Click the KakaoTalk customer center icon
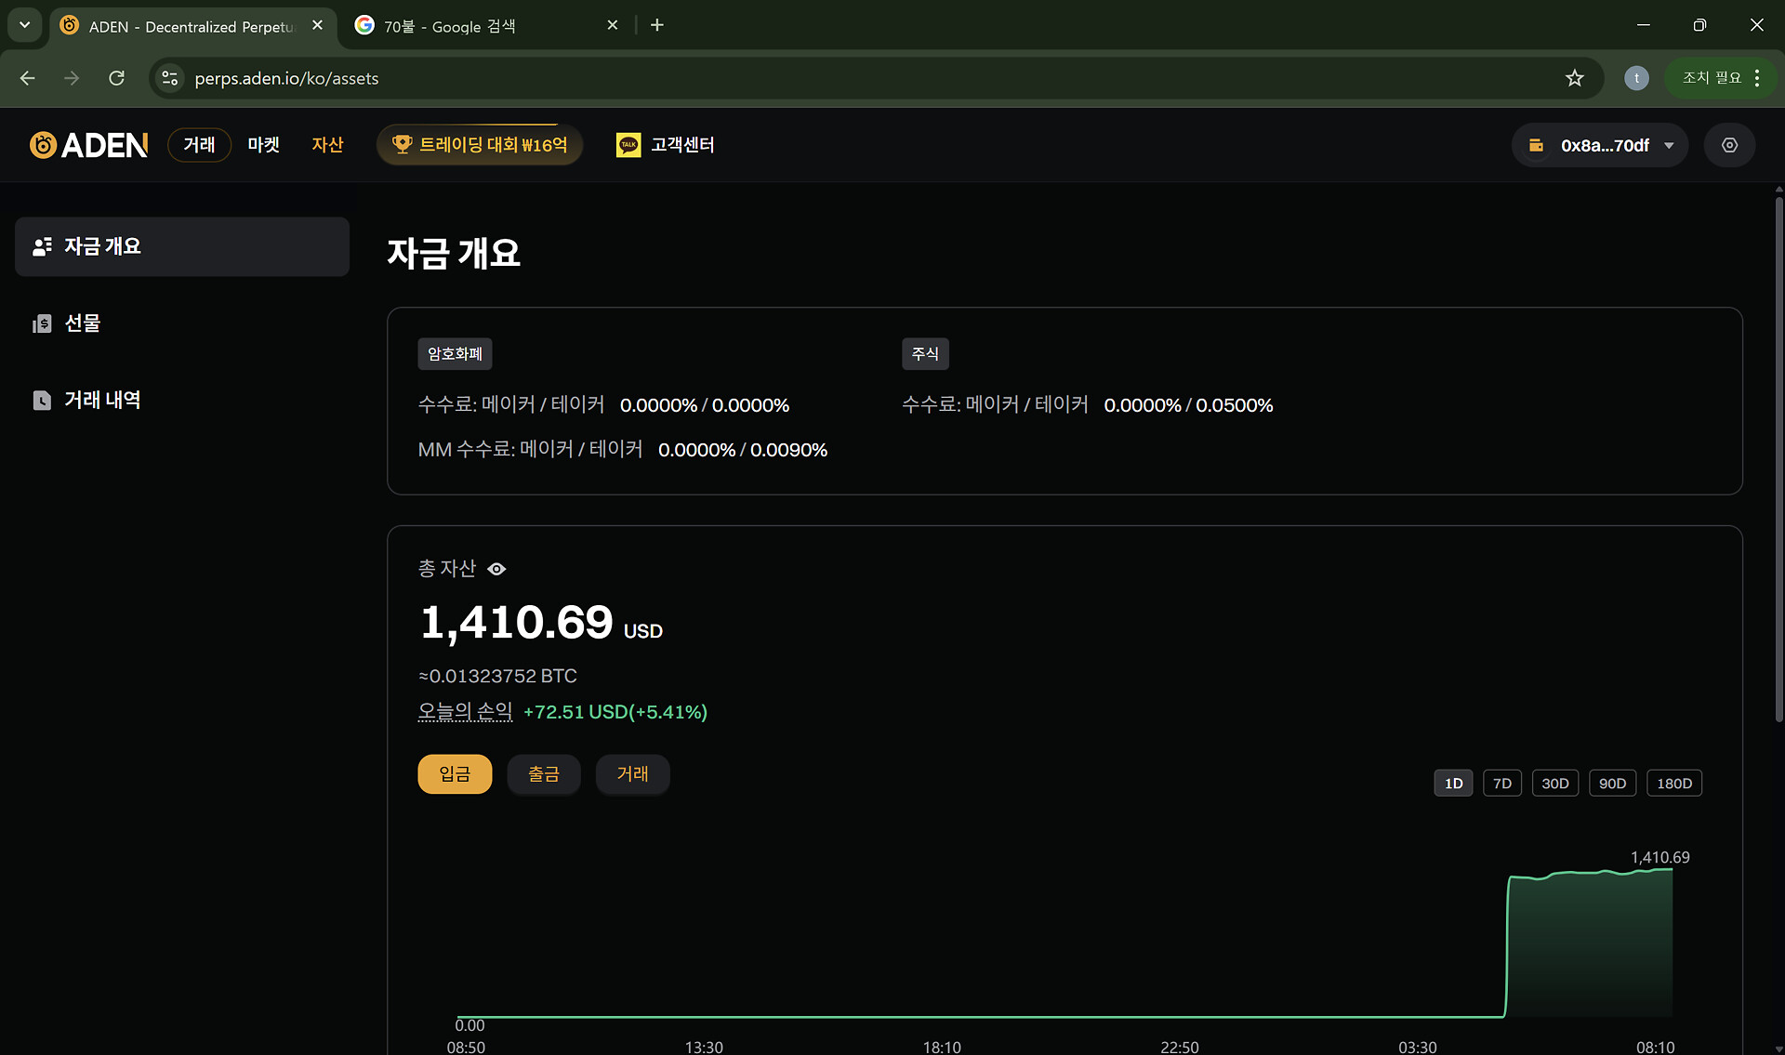 [x=628, y=145]
